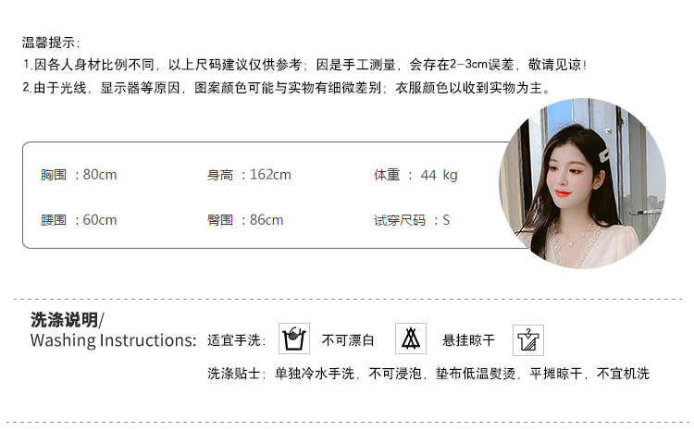Click tip two about color difference
The width and height of the screenshot is (694, 443).
tap(286, 88)
